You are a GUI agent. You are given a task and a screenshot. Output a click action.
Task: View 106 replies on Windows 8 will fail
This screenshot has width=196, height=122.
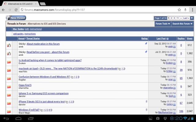(x=181, y=111)
